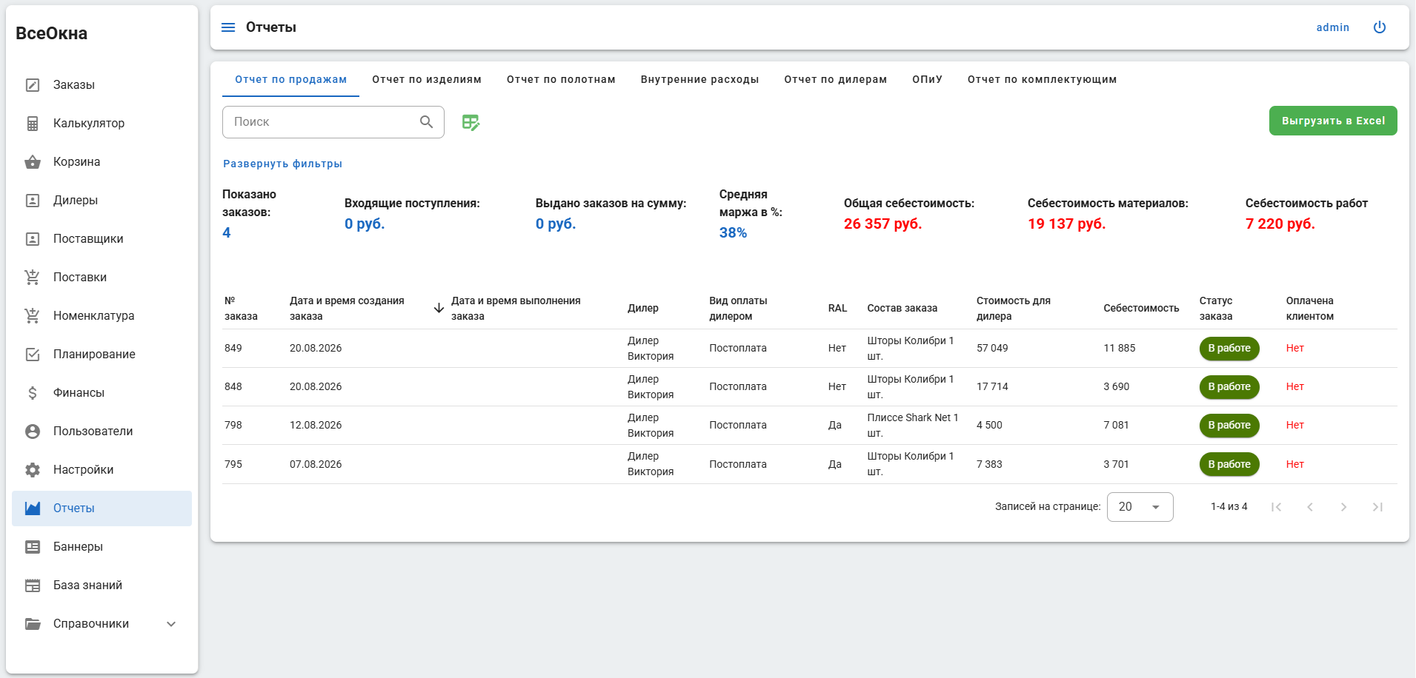Click the Финансы dollar icon
The height and width of the screenshot is (678, 1416).
33,393
